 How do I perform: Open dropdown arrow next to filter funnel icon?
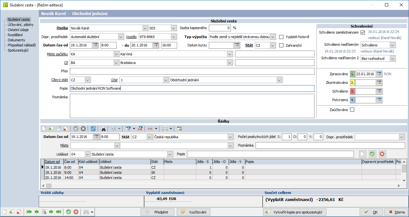point(134,129)
